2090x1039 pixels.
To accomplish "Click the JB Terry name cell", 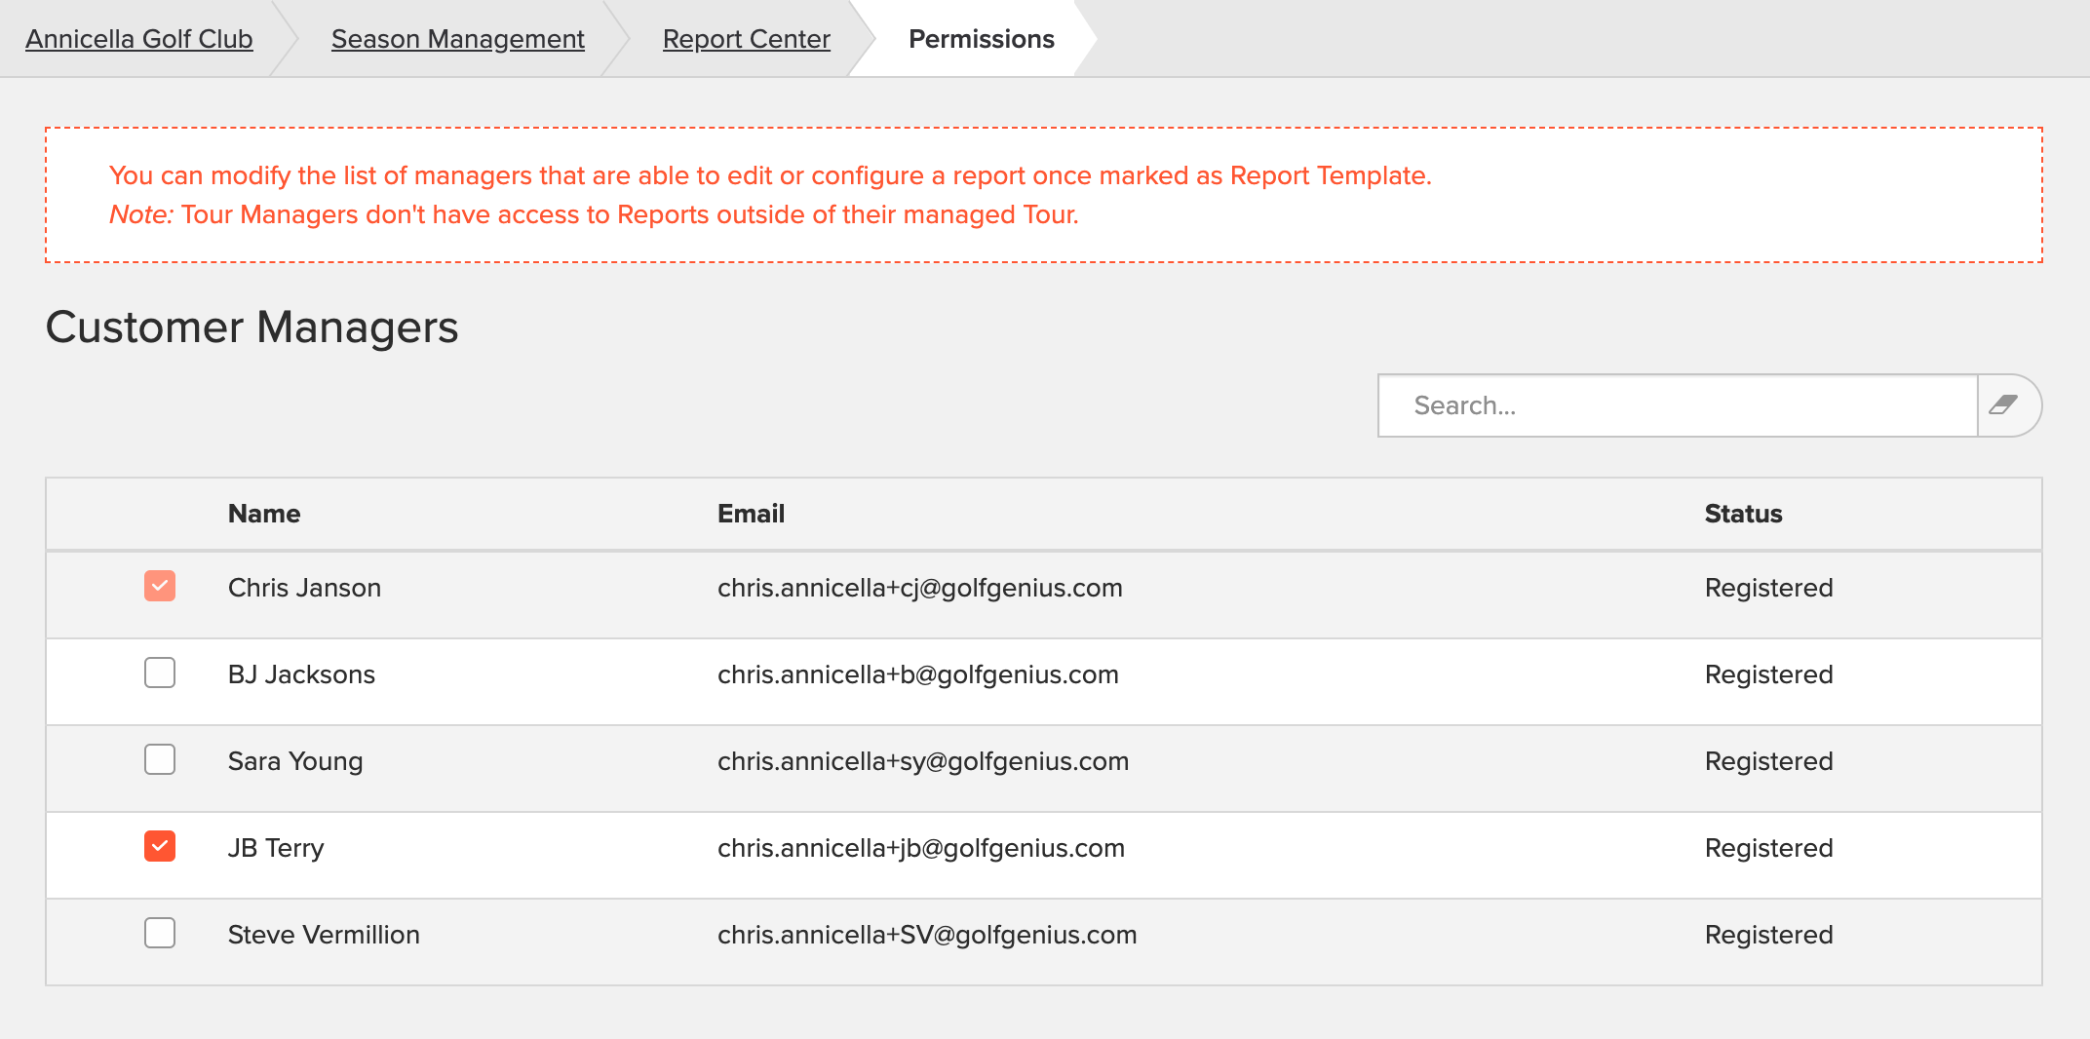I will [x=276, y=848].
